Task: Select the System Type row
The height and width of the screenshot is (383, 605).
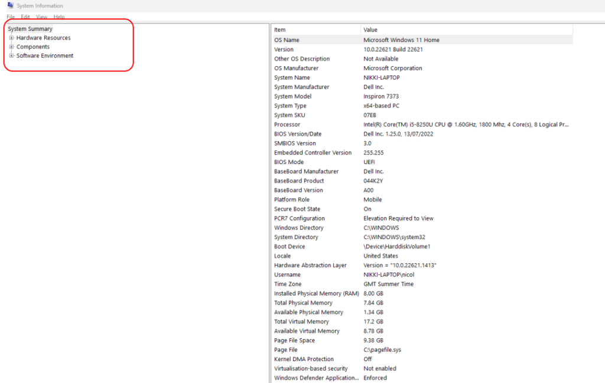Action: 422,106
